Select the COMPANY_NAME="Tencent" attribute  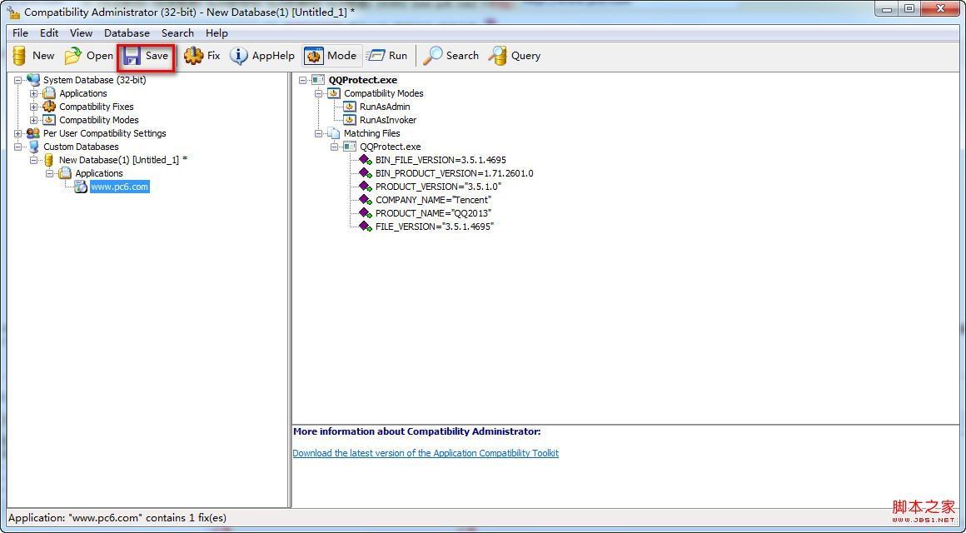coord(433,200)
